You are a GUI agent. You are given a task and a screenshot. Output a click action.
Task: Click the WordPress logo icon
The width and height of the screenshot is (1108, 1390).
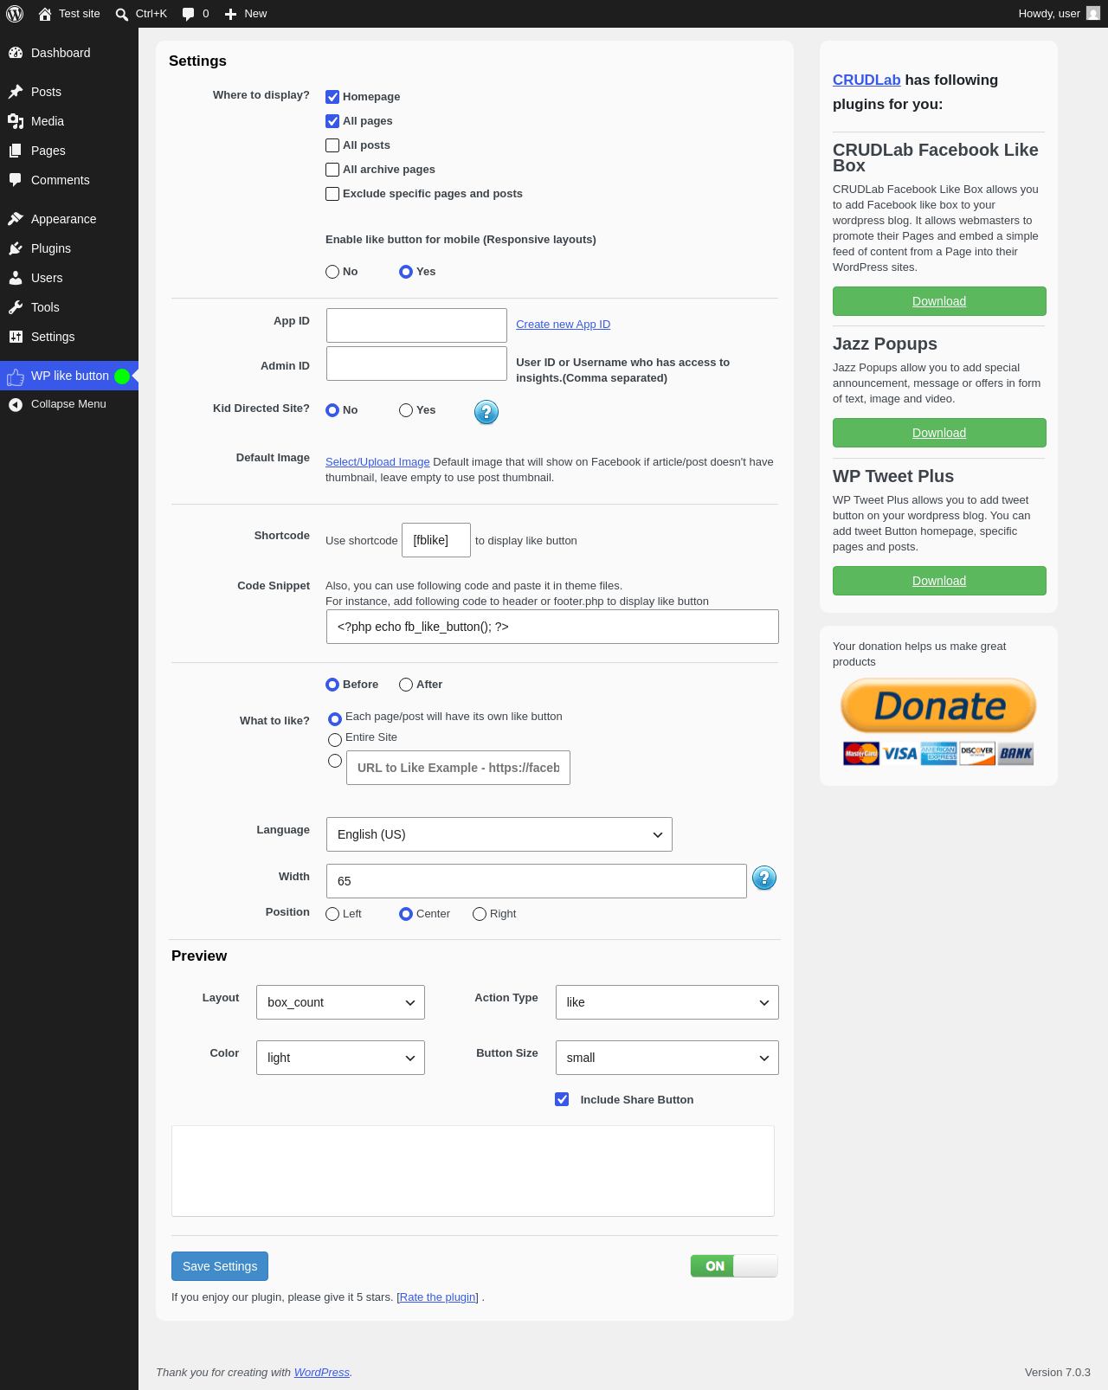point(15,14)
